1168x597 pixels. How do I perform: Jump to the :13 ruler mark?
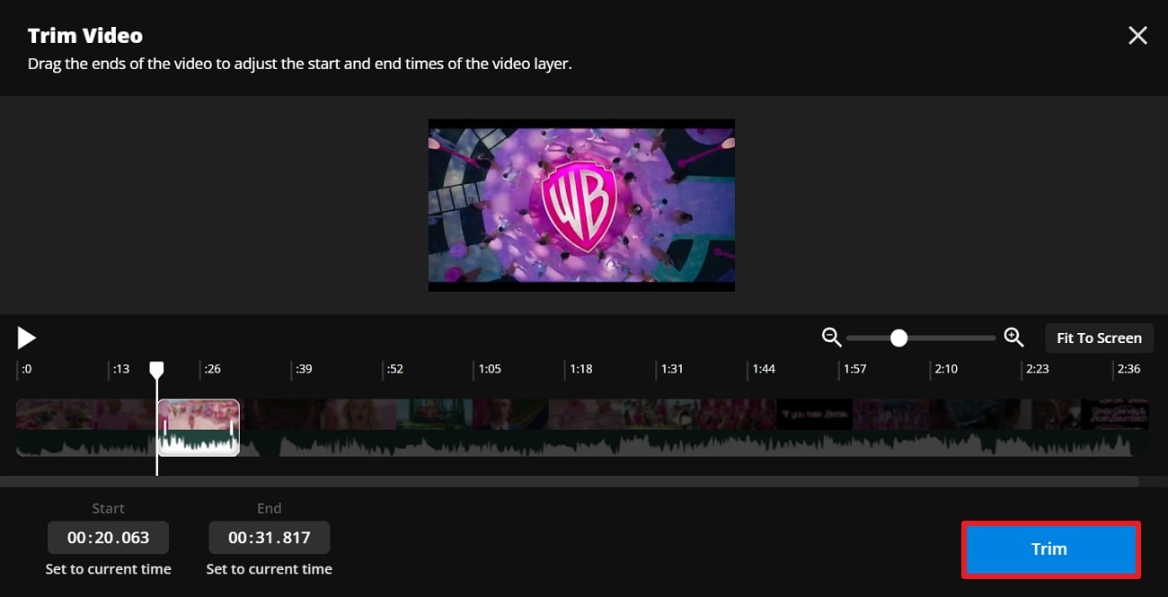click(120, 369)
